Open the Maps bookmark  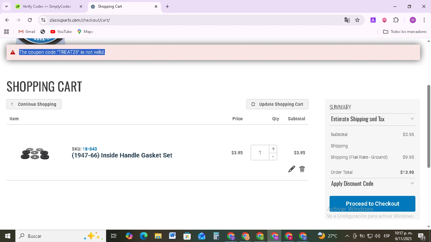tap(85, 32)
